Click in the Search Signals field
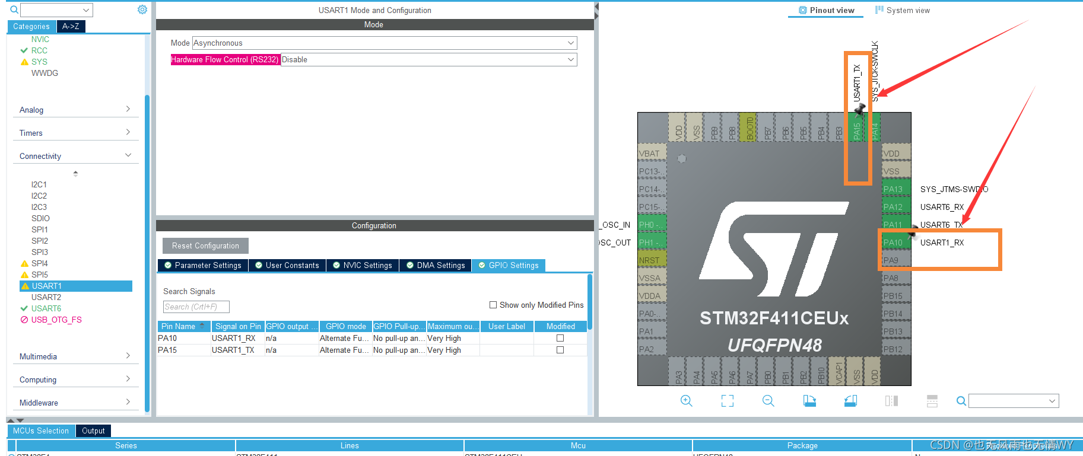Image resolution: width=1083 pixels, height=456 pixels. [x=196, y=307]
